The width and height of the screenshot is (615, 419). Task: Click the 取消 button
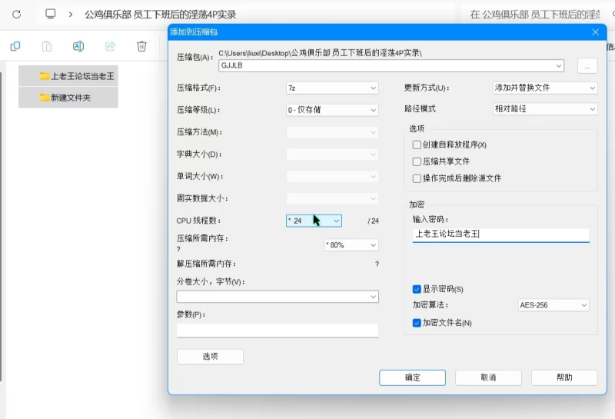tap(488, 377)
